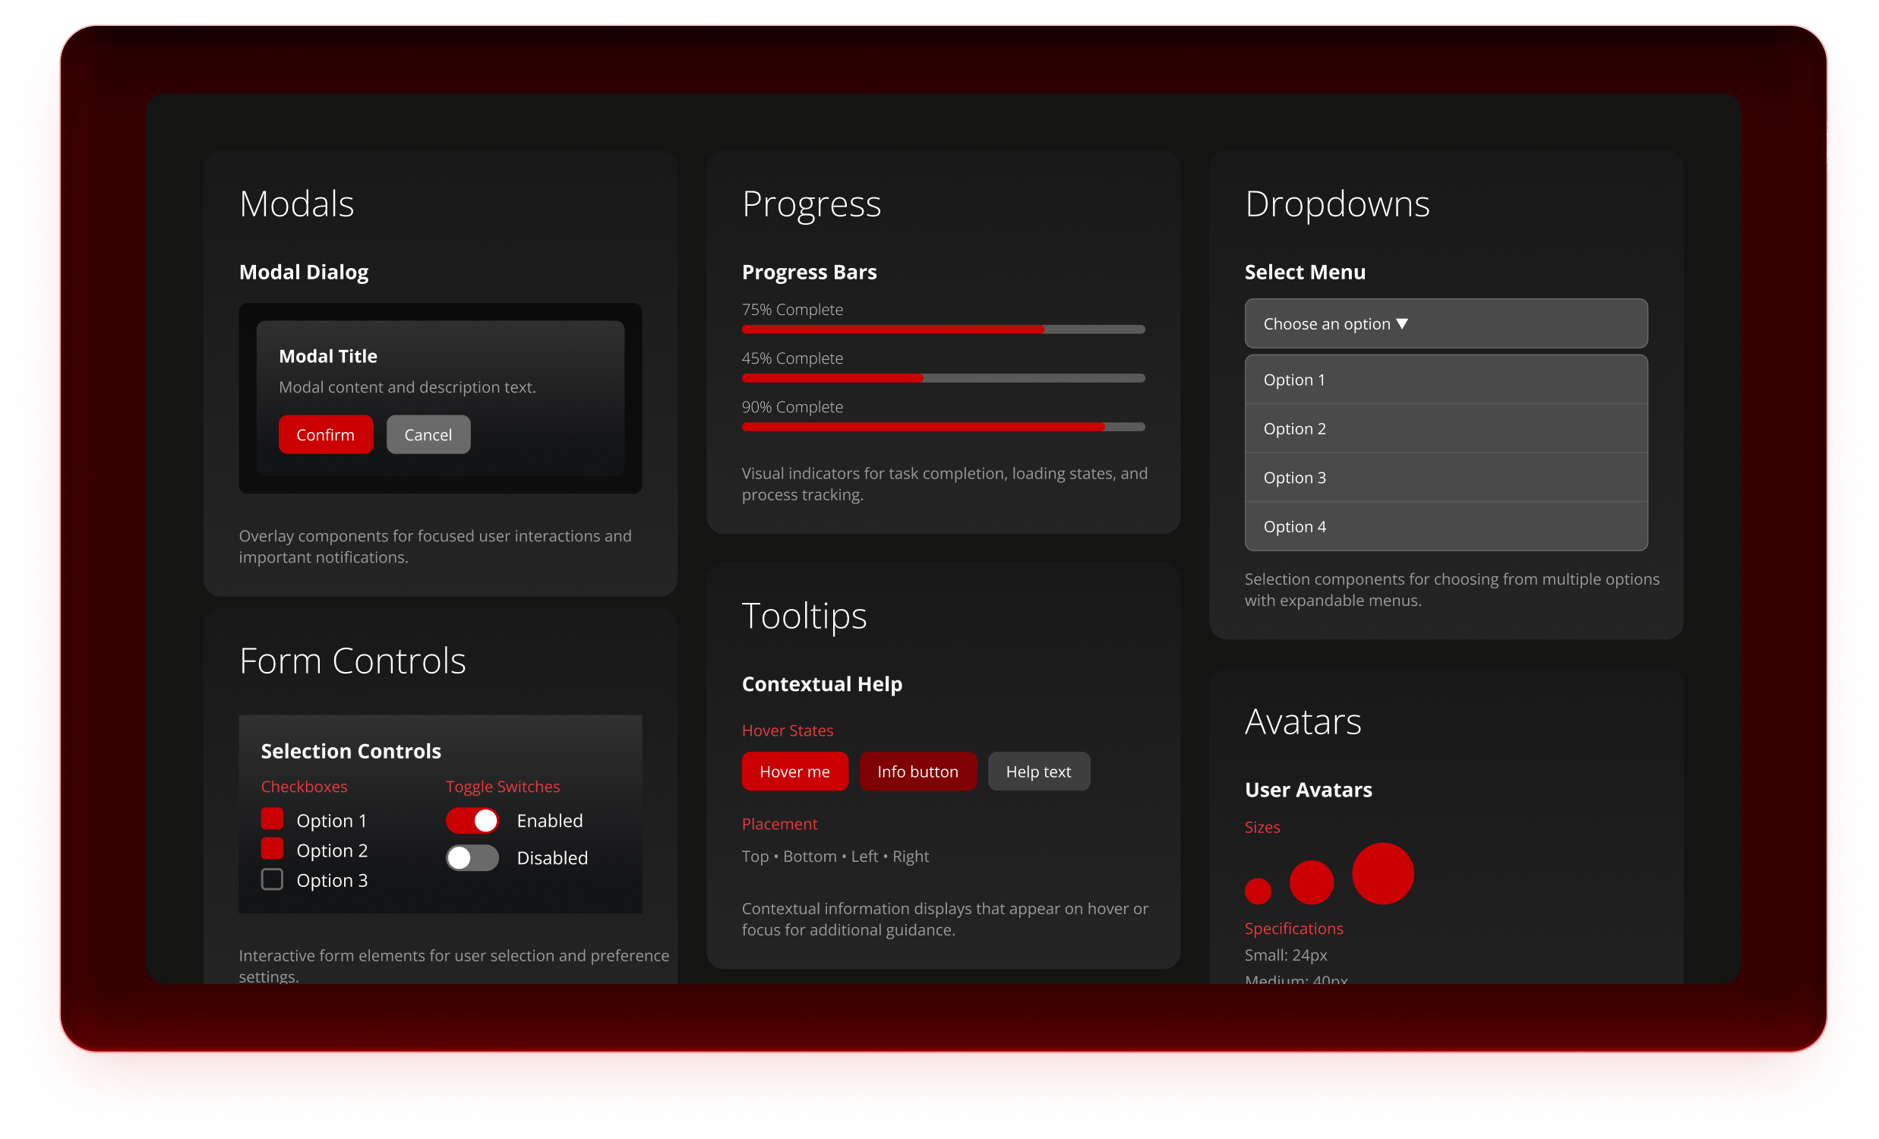Screen dimensions: 1879x1139
Task: Turn off the Enabled toggle switch
Action: pyautogui.click(x=472, y=820)
